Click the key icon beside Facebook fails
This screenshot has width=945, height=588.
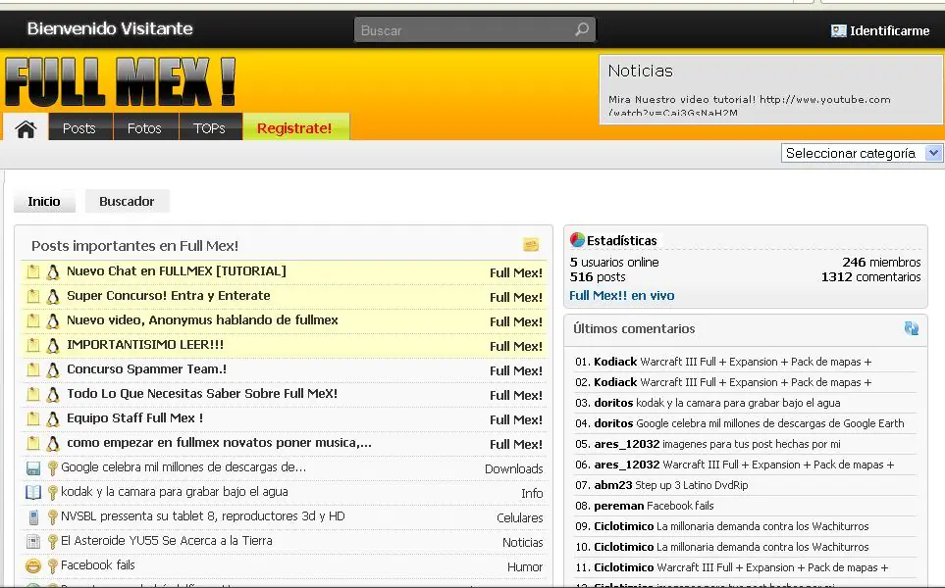coord(52,565)
